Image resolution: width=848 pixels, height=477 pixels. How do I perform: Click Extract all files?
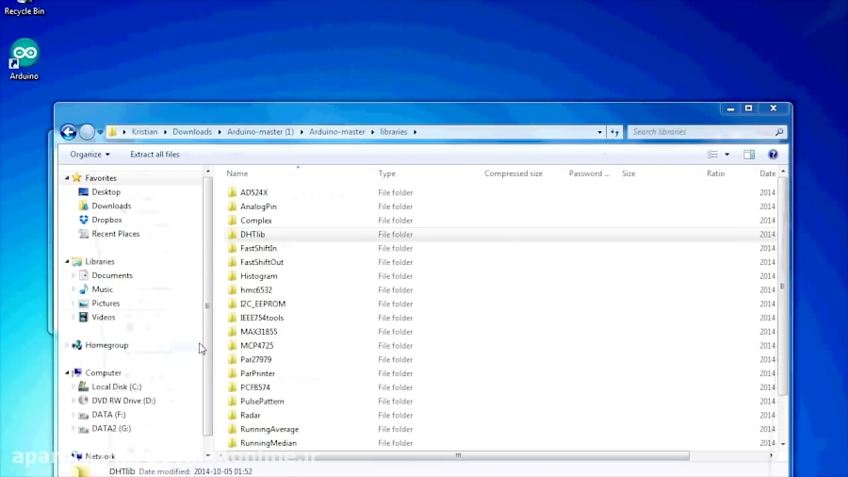click(x=155, y=155)
